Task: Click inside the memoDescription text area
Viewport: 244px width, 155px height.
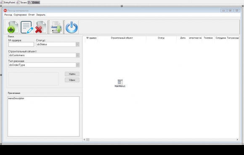Action: coord(43,116)
